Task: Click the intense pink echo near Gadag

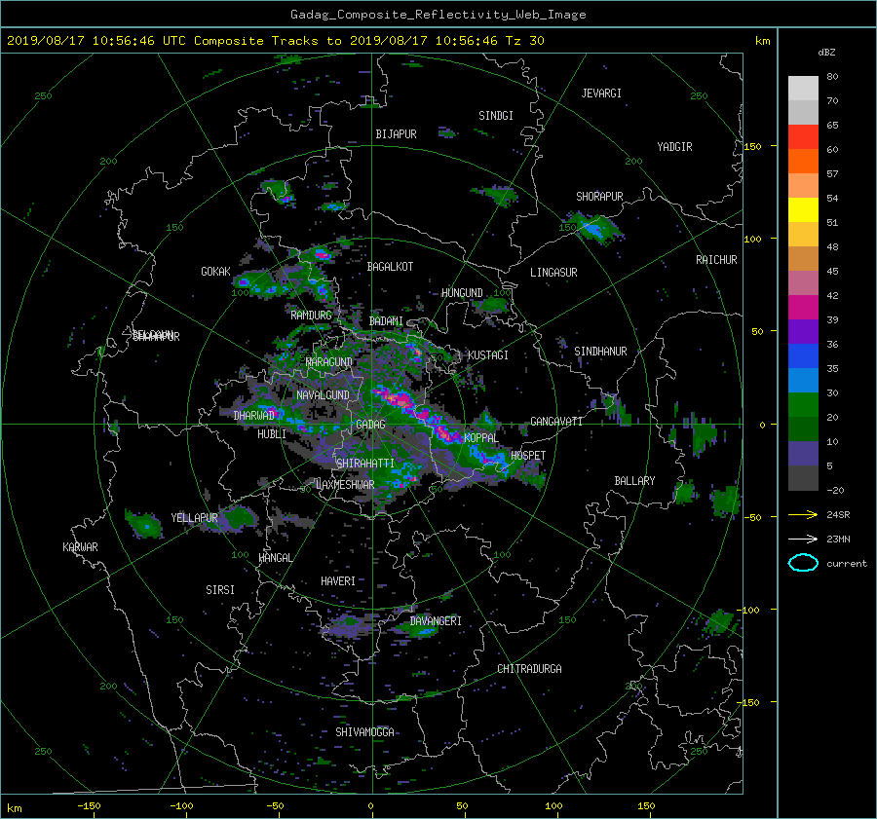Action: 399,399
